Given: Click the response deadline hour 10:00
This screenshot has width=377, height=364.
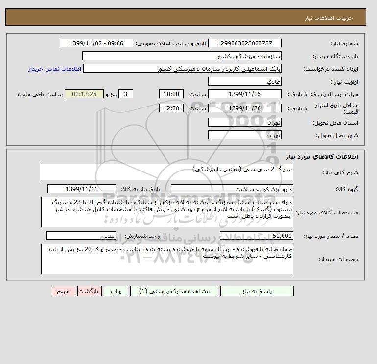Looking at the screenshot, I should point(171,94).
